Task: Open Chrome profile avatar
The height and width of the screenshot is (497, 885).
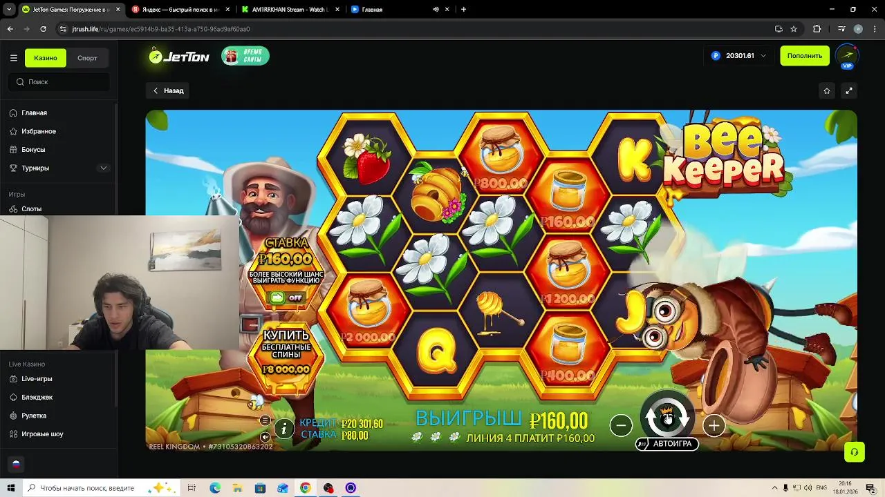Action: [x=858, y=29]
